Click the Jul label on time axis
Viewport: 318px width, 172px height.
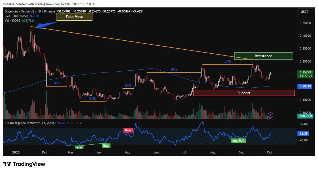click(x=184, y=153)
